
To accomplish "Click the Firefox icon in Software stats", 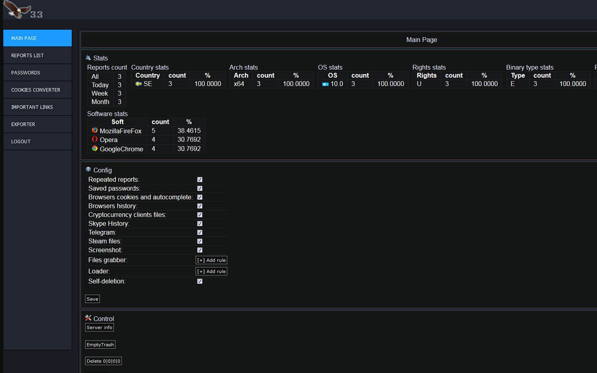I will click(x=95, y=130).
